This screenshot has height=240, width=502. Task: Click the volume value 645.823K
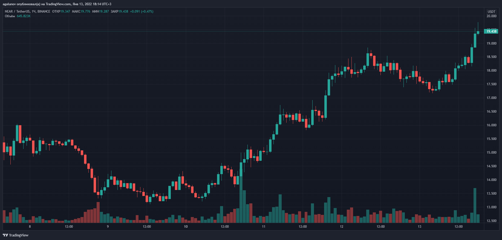(24, 16)
